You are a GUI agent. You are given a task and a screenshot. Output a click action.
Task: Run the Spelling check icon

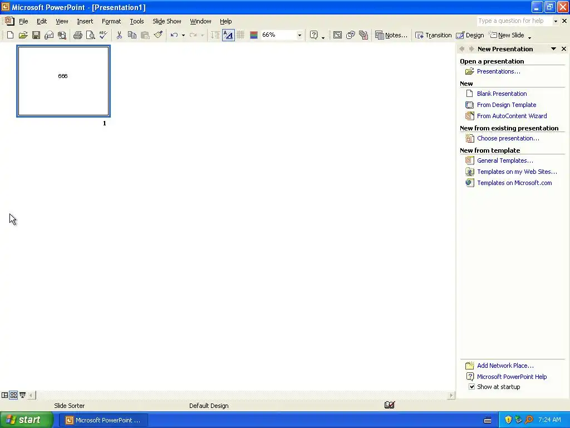click(103, 35)
